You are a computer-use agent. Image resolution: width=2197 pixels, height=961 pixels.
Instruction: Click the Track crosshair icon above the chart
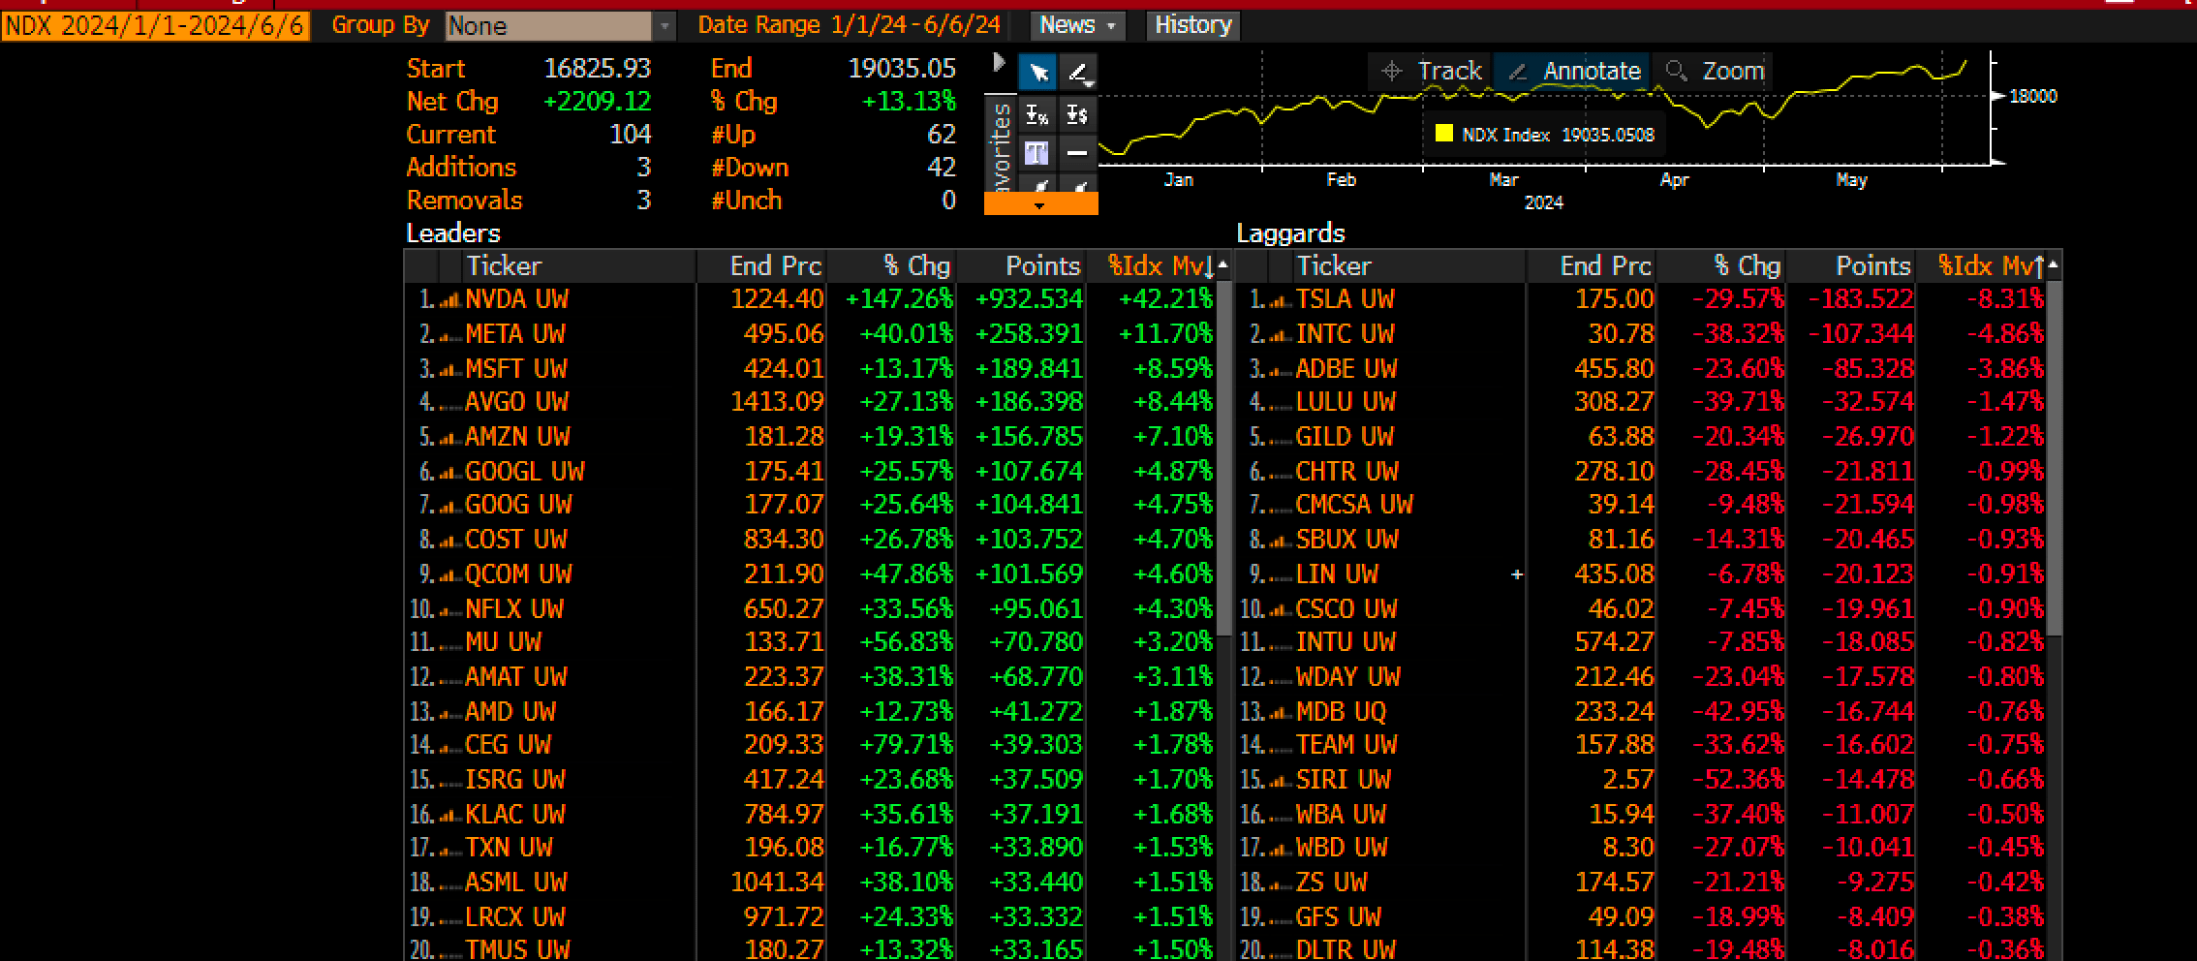point(1393,70)
